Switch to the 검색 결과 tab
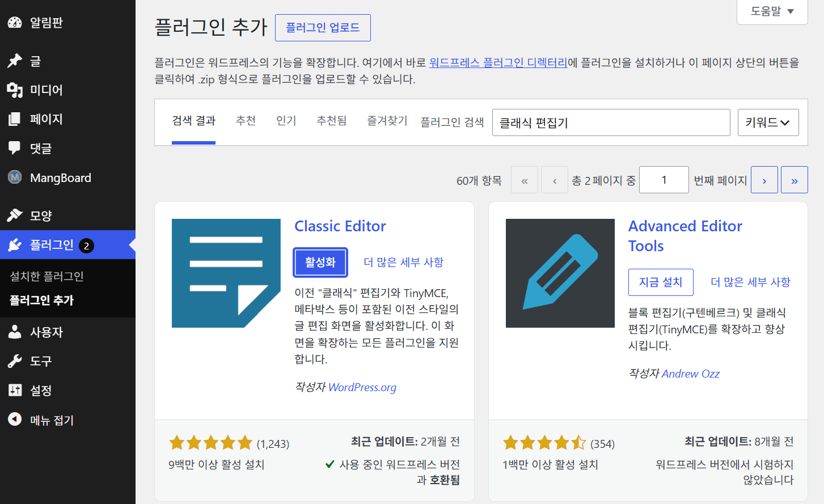This screenshot has height=504, width=824. 193,121
